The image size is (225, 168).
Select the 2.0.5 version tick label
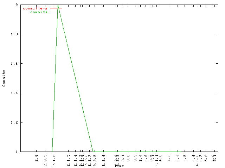coord(45,159)
